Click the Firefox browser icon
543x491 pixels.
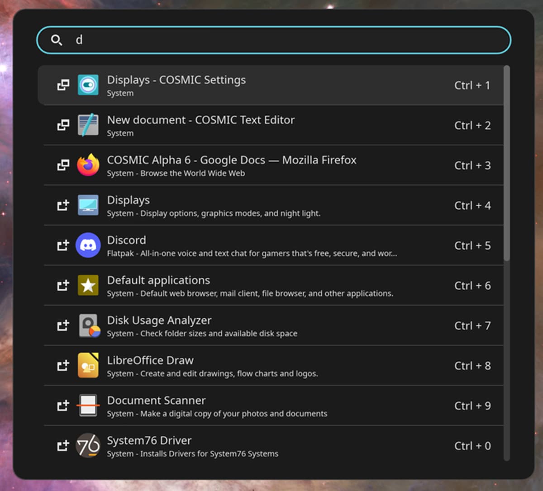point(88,165)
